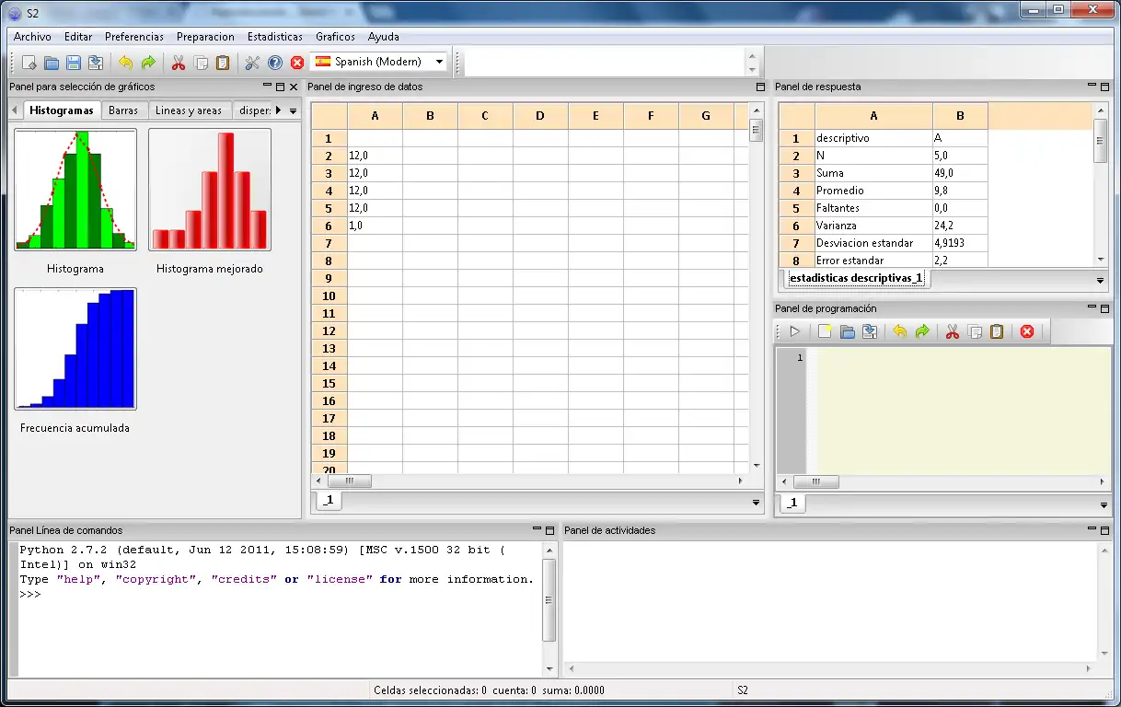Open the Graficos menu
The image size is (1121, 707).
point(335,37)
